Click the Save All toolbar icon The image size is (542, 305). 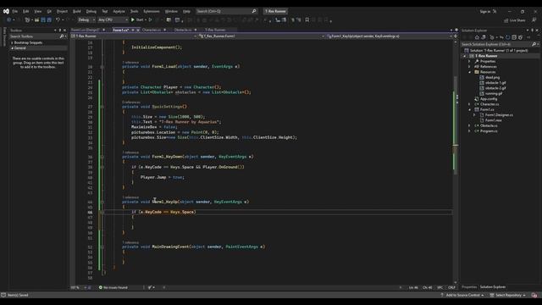click(x=49, y=20)
